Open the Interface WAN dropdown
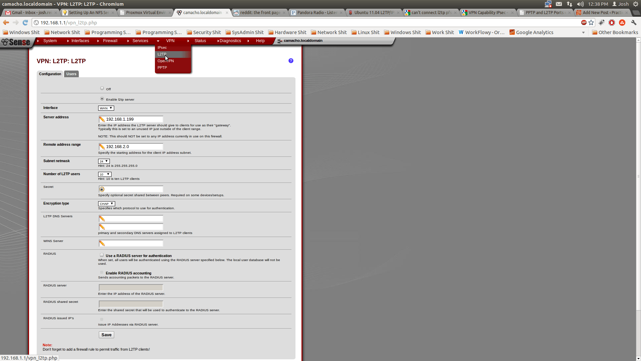This screenshot has width=641, height=361. [x=106, y=108]
